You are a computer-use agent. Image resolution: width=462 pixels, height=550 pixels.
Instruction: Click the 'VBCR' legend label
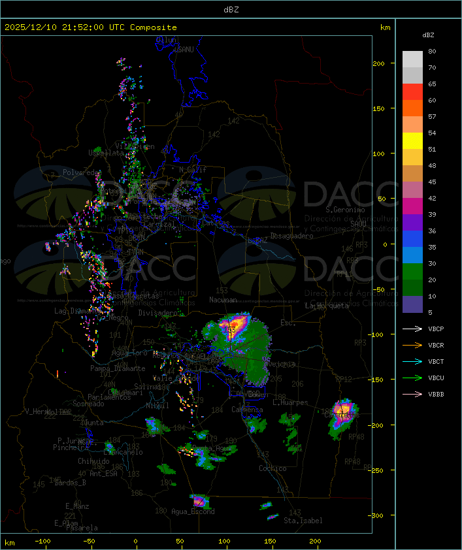coord(436,345)
